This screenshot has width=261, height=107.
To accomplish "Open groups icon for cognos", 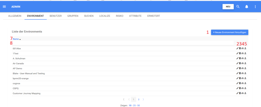I will [242, 83].
